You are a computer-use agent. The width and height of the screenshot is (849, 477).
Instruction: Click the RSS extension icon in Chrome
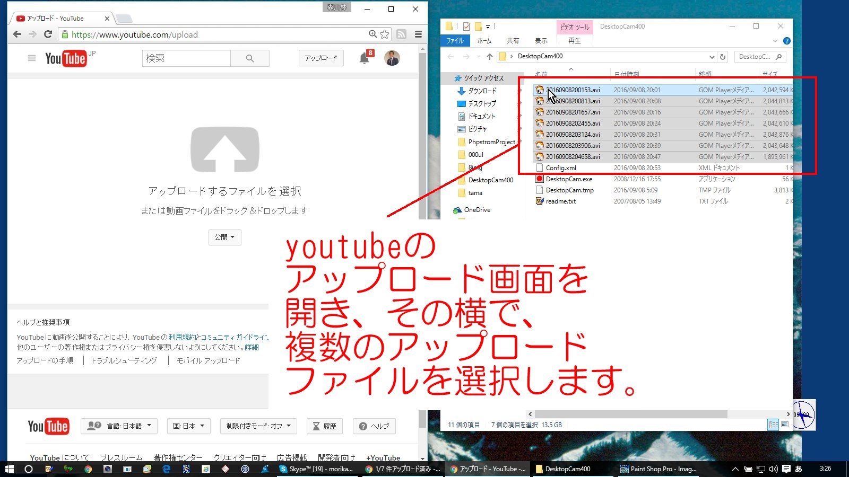point(402,34)
